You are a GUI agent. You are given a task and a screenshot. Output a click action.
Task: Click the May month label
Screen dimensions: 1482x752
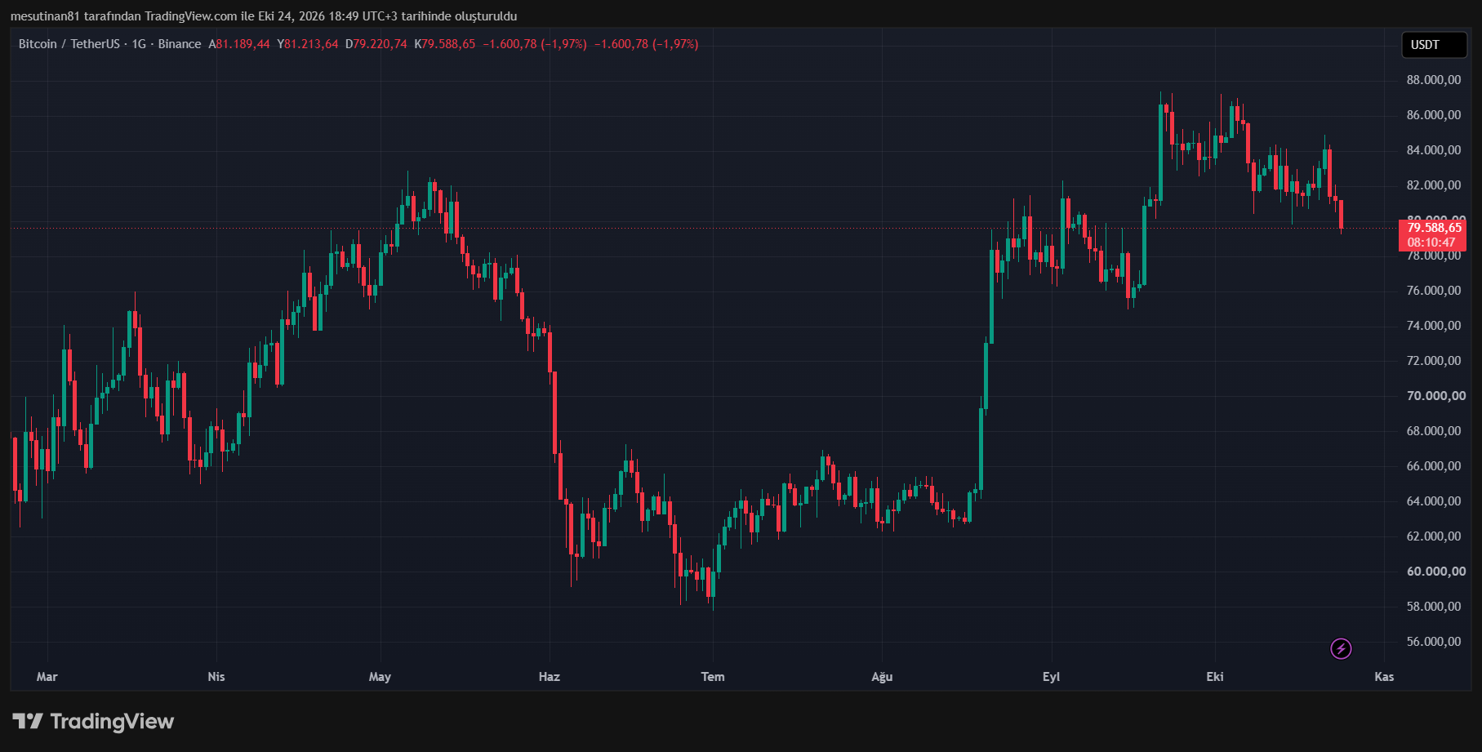click(380, 676)
